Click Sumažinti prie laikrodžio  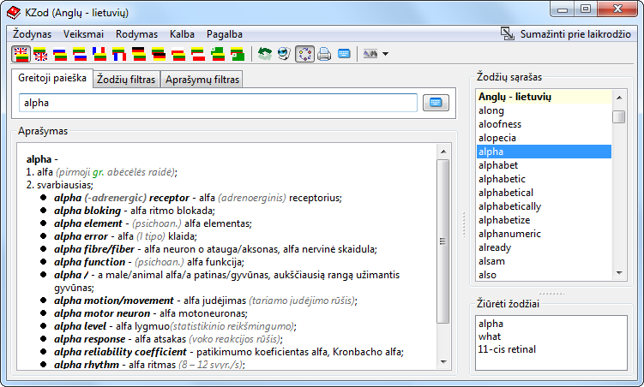(575, 34)
